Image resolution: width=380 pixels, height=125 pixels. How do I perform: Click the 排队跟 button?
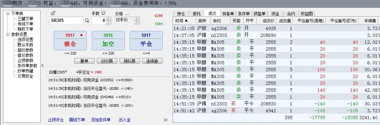(x=130, y=61)
